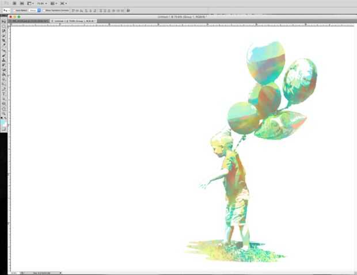The width and height of the screenshot is (357, 275).
Task: Toggle Quick Mask mode at toolbox bottom
Action: pos(3,129)
